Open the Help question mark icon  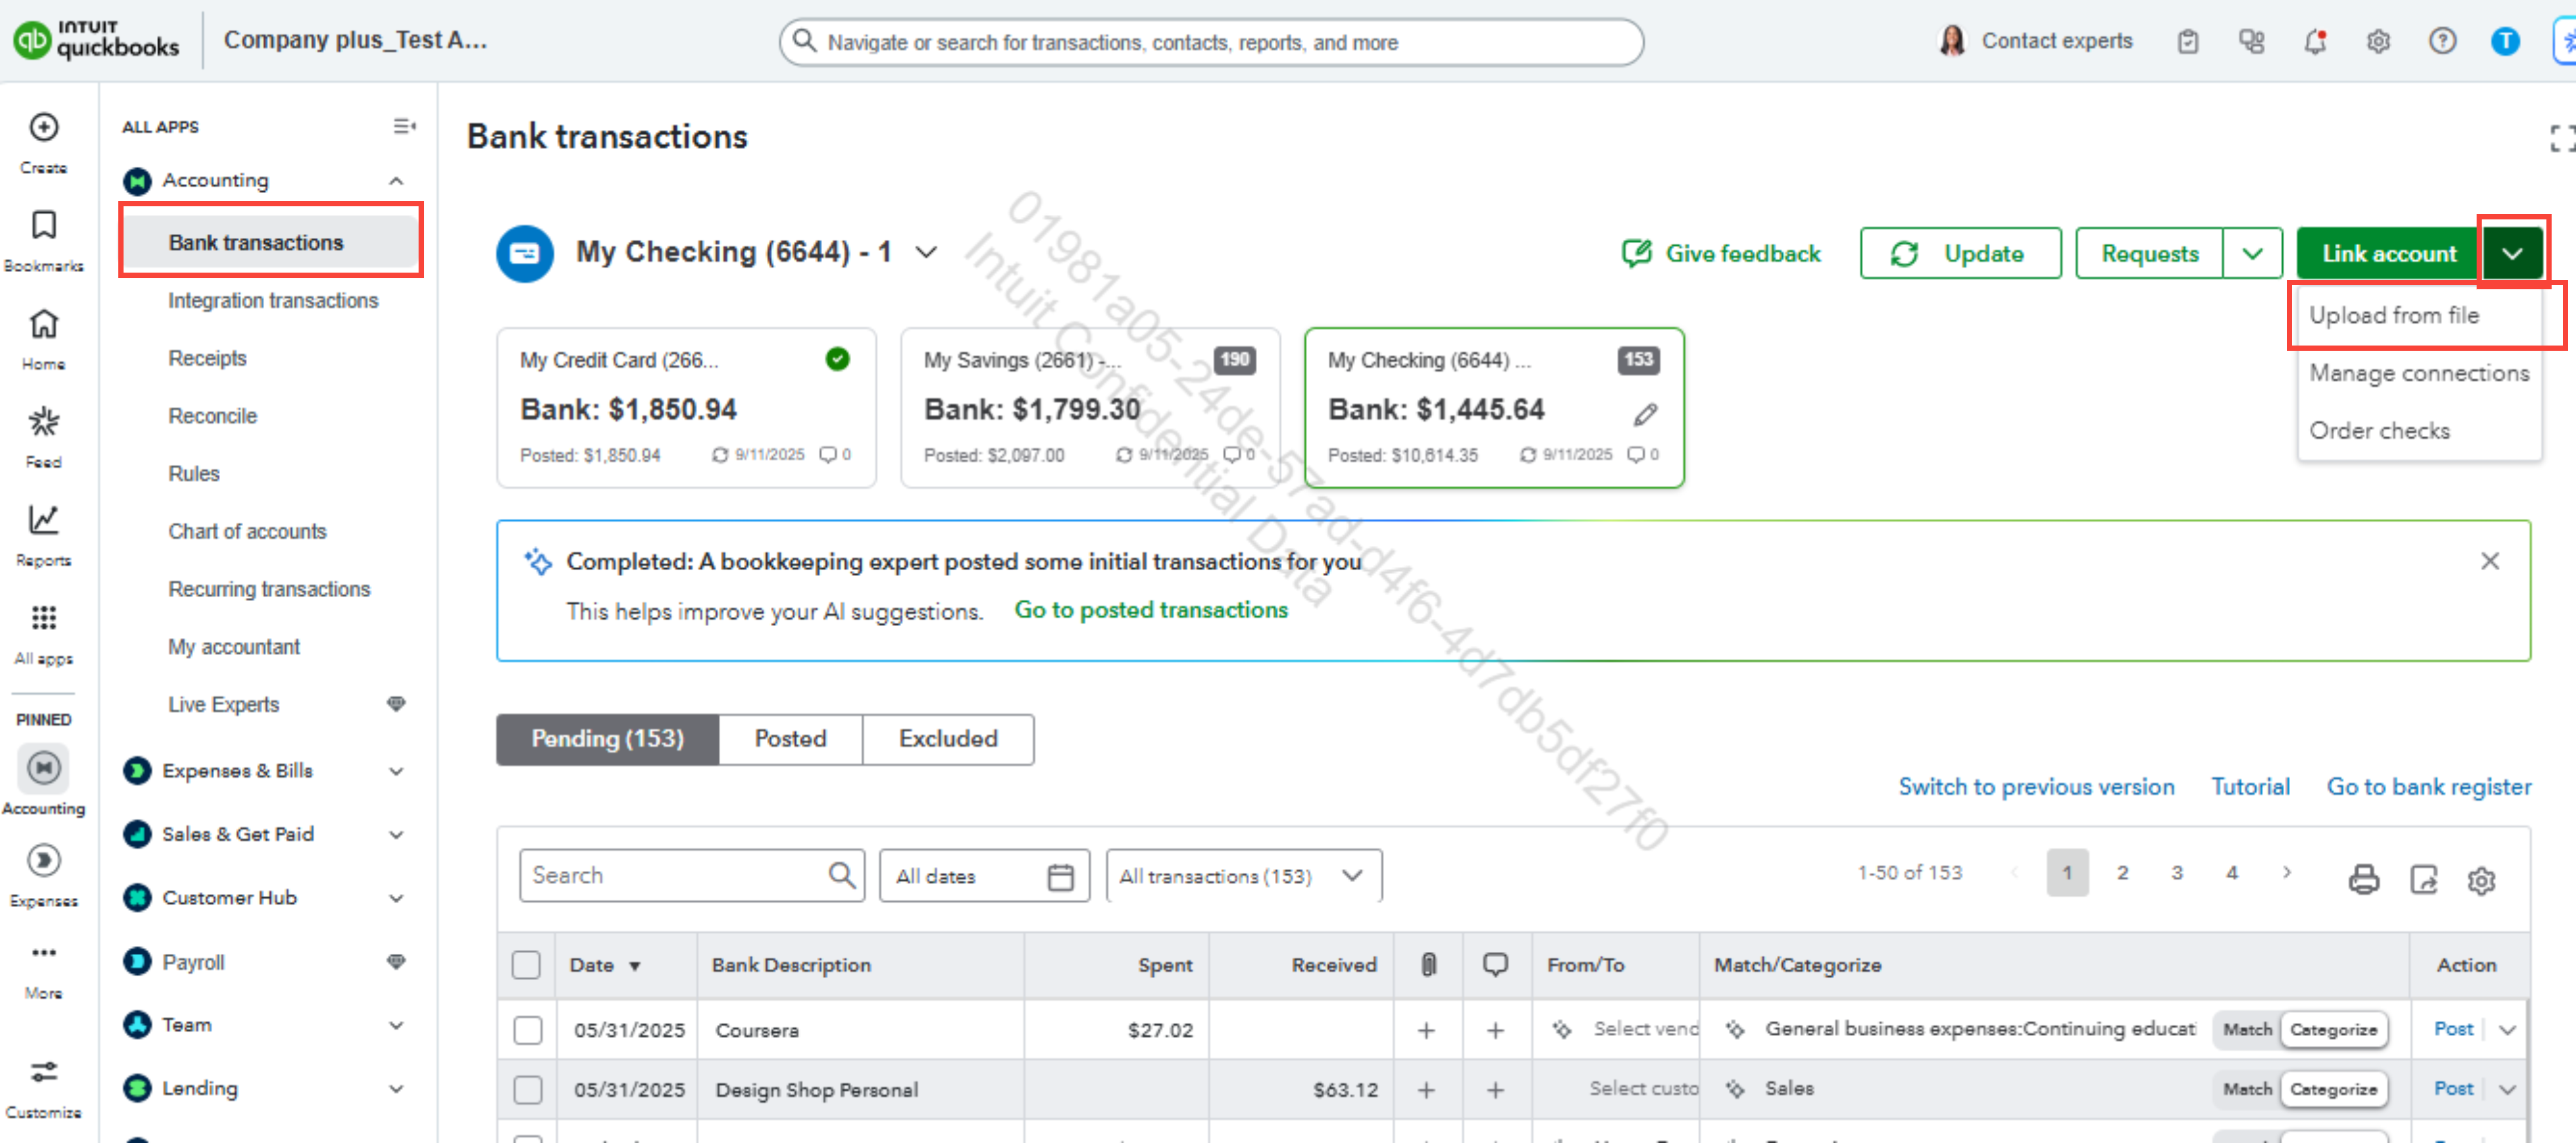pyautogui.click(x=2442, y=41)
